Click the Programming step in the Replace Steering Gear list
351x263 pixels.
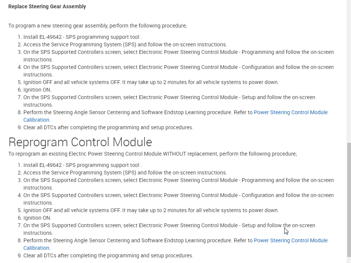pos(179,52)
